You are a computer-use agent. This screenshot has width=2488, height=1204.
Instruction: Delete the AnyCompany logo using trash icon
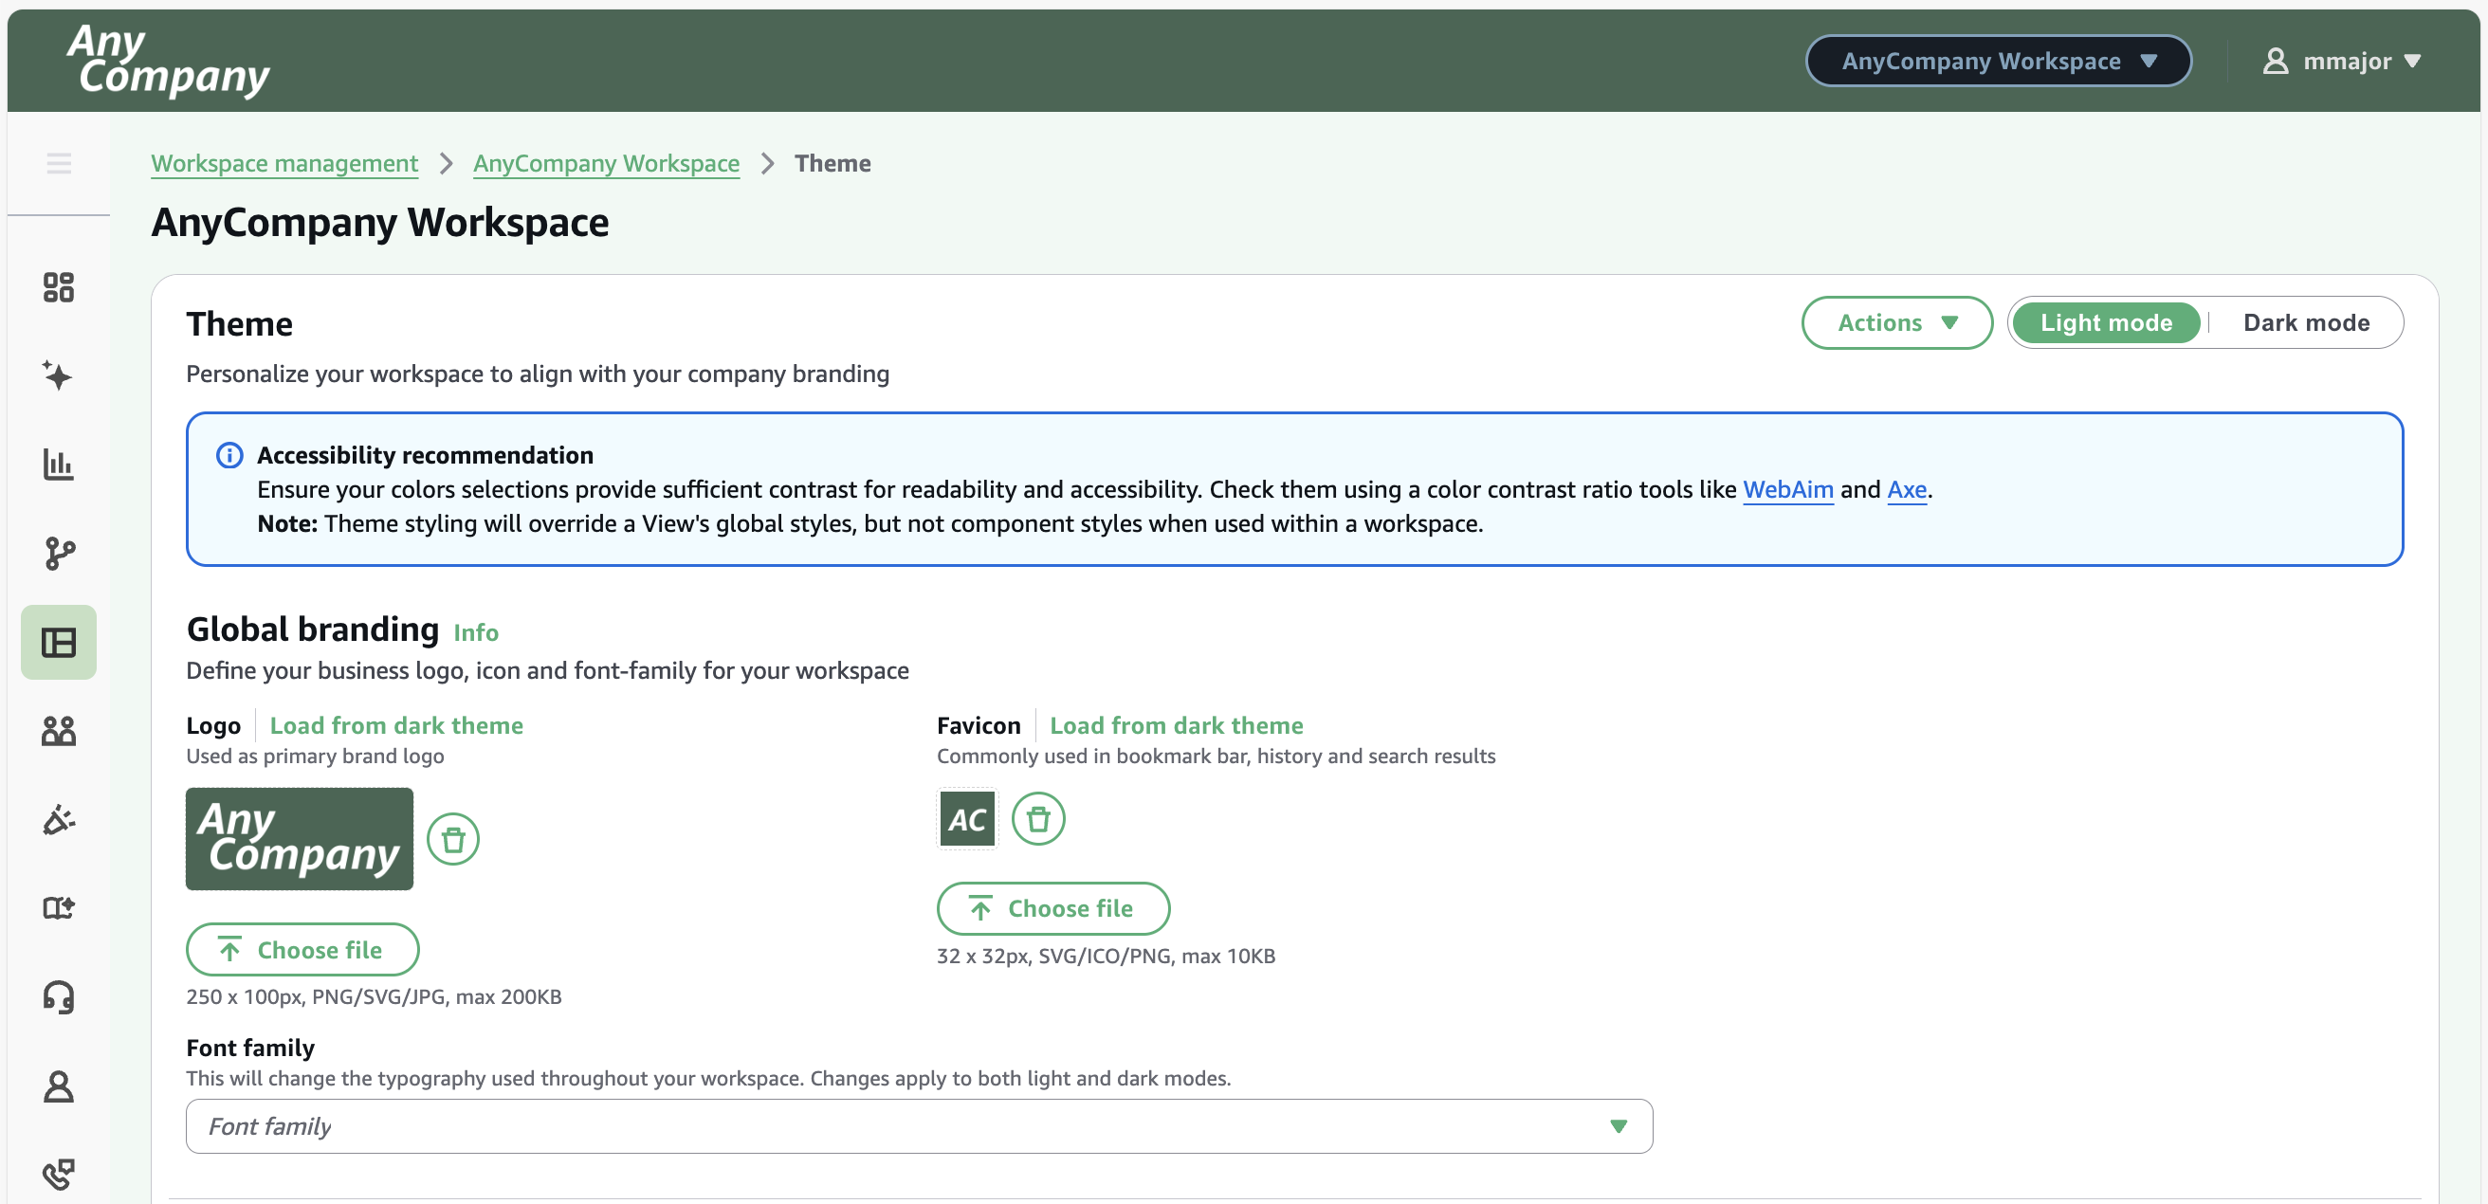(453, 838)
